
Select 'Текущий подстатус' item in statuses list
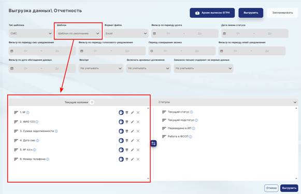click(181, 120)
